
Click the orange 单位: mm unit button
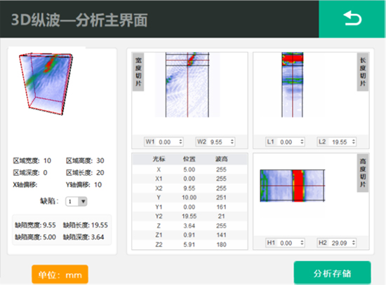click(x=60, y=274)
